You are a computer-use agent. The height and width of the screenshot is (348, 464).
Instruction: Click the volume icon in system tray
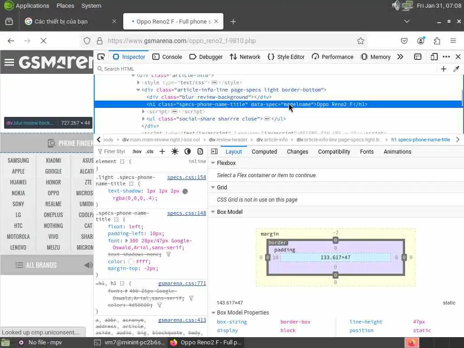(395, 5)
